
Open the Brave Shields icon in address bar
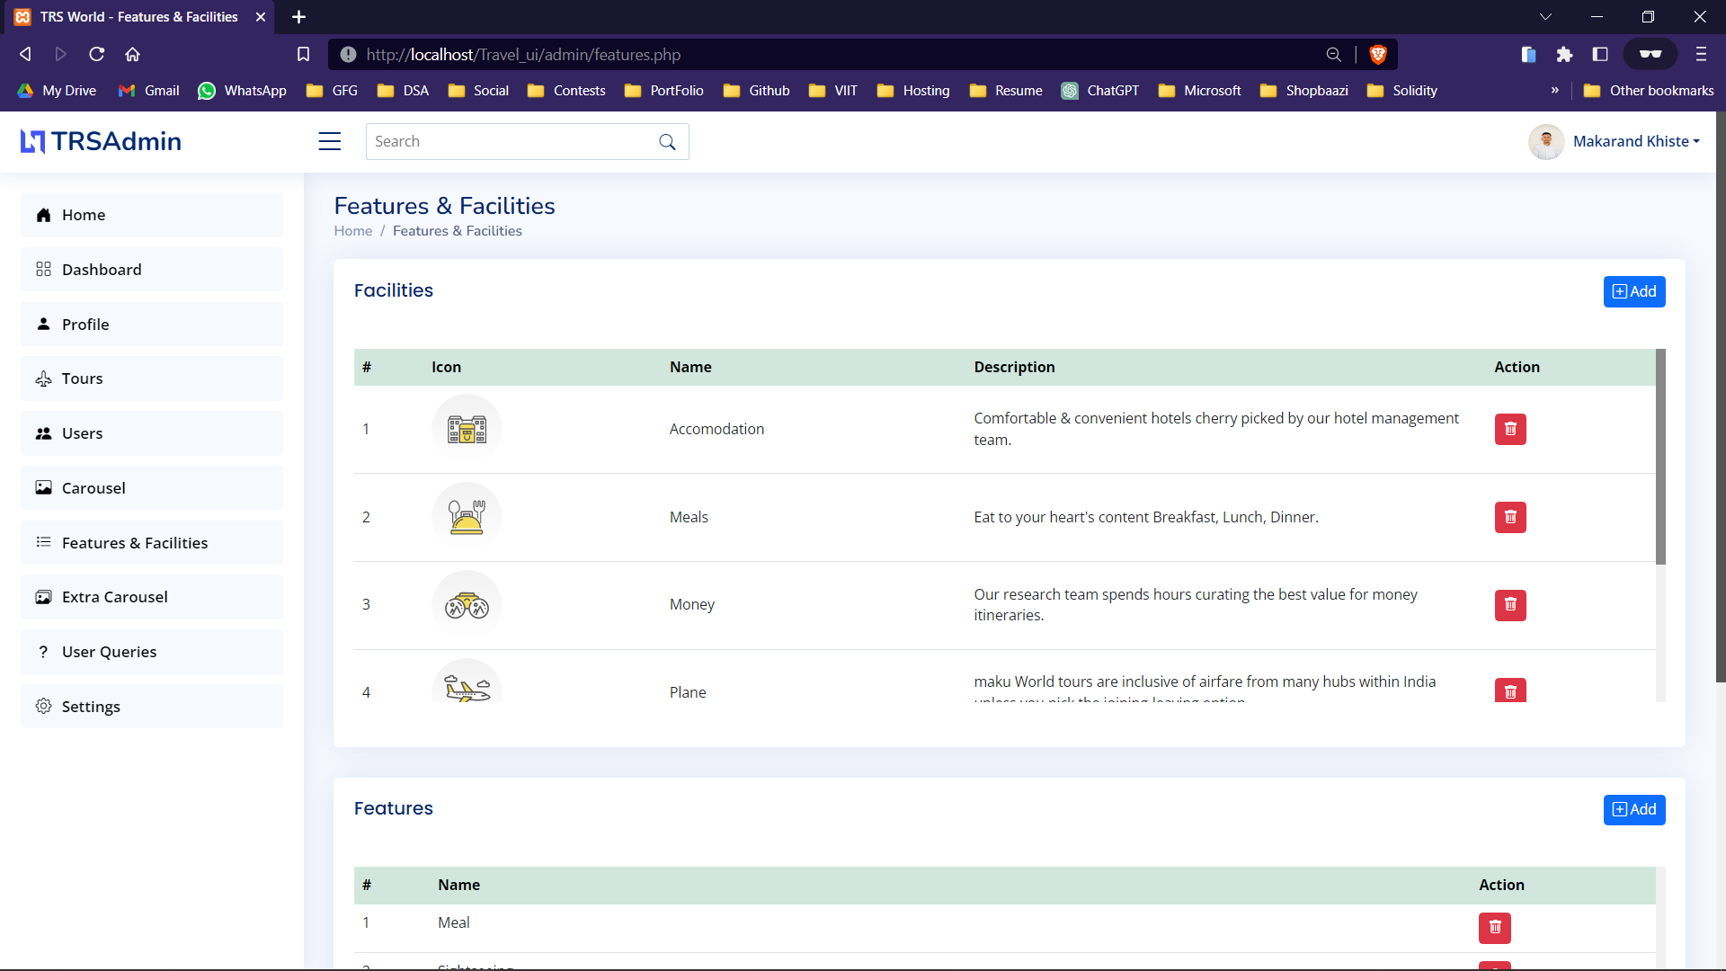pyautogui.click(x=1377, y=55)
